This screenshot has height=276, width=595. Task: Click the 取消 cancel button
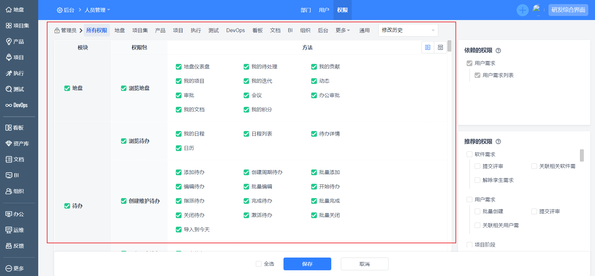click(x=364, y=264)
